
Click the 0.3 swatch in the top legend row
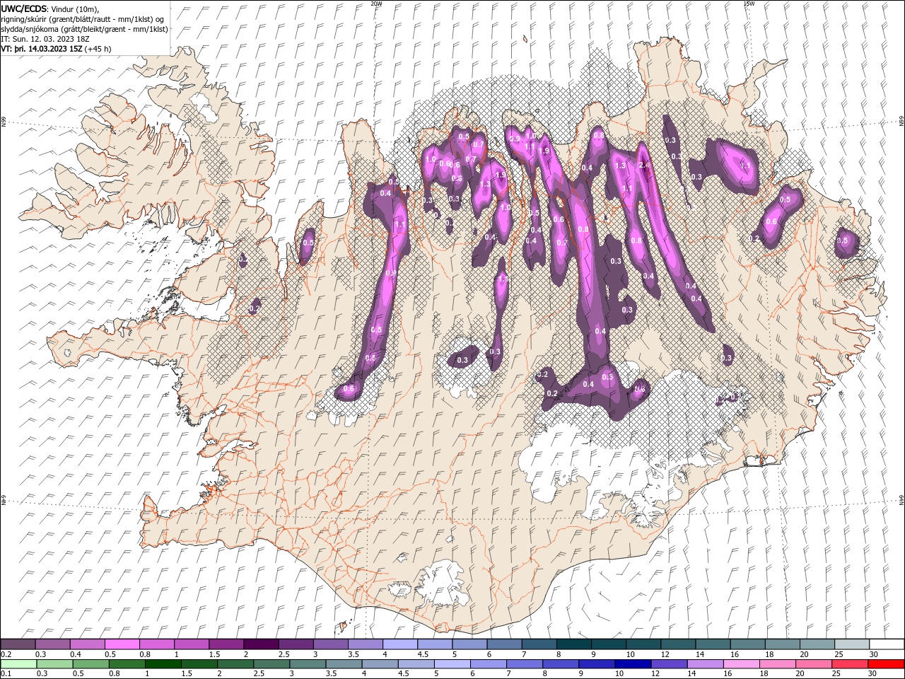click(x=52, y=644)
